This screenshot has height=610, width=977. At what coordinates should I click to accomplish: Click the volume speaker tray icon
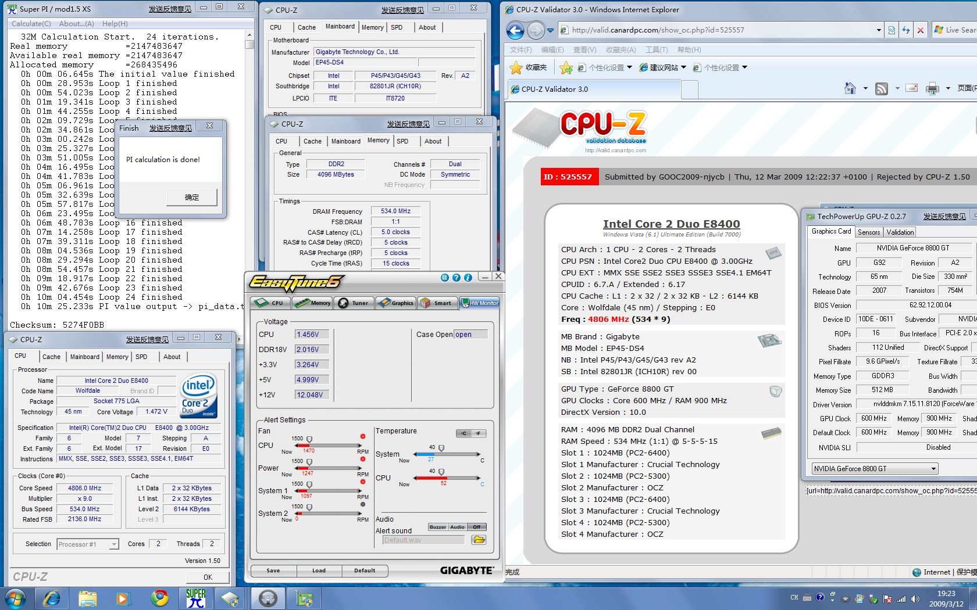[x=915, y=599]
